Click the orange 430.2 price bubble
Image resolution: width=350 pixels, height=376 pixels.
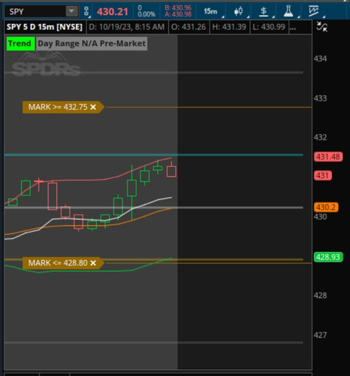click(x=326, y=208)
